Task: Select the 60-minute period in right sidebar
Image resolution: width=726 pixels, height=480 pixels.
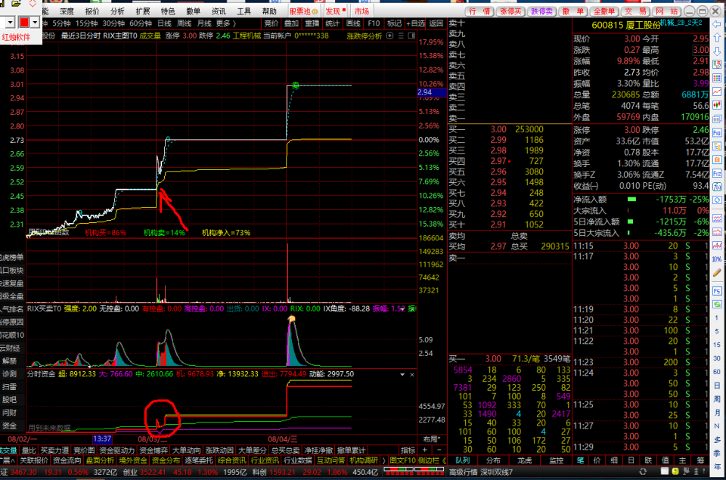Action: [x=717, y=372]
